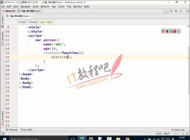Collapse the body tag fold on line 21
Screen dimensions: 190x140
click(17, 79)
